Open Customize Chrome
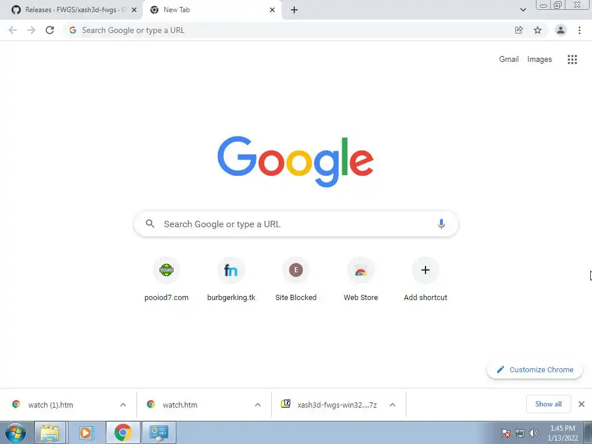The height and width of the screenshot is (444, 592). point(535,369)
